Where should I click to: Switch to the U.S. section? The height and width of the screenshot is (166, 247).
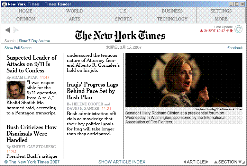123,11
